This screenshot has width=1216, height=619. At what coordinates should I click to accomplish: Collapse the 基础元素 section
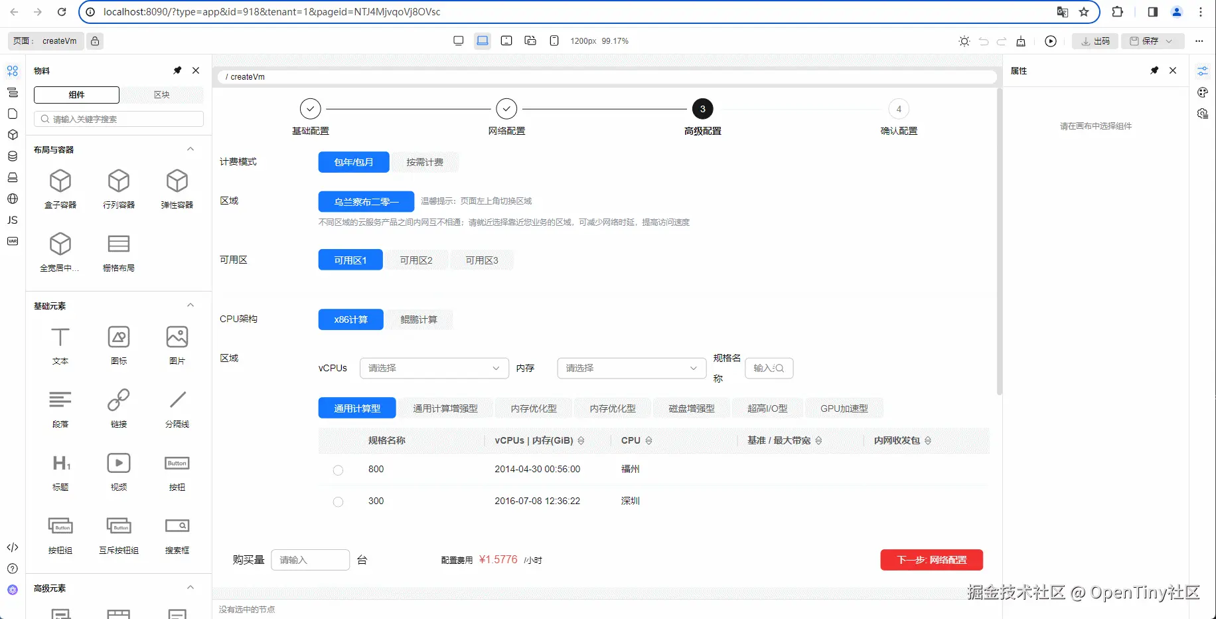pos(190,306)
